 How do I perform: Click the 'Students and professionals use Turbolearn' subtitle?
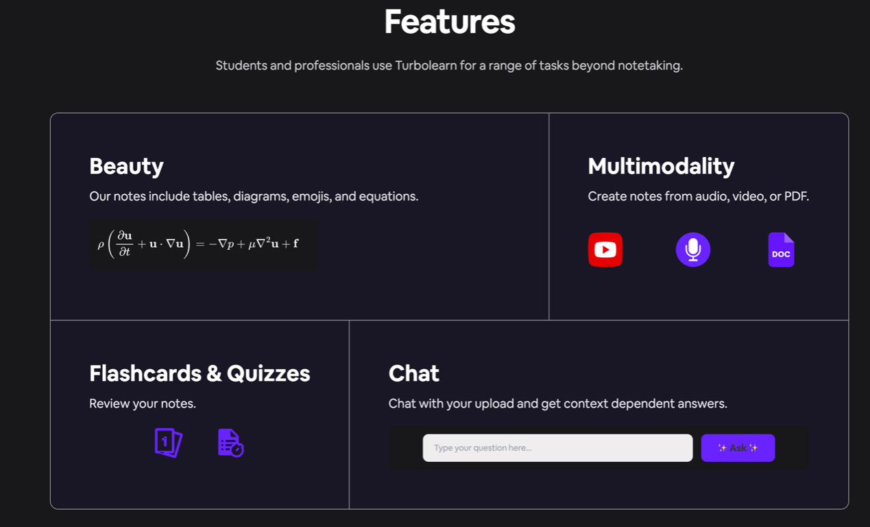[449, 66]
